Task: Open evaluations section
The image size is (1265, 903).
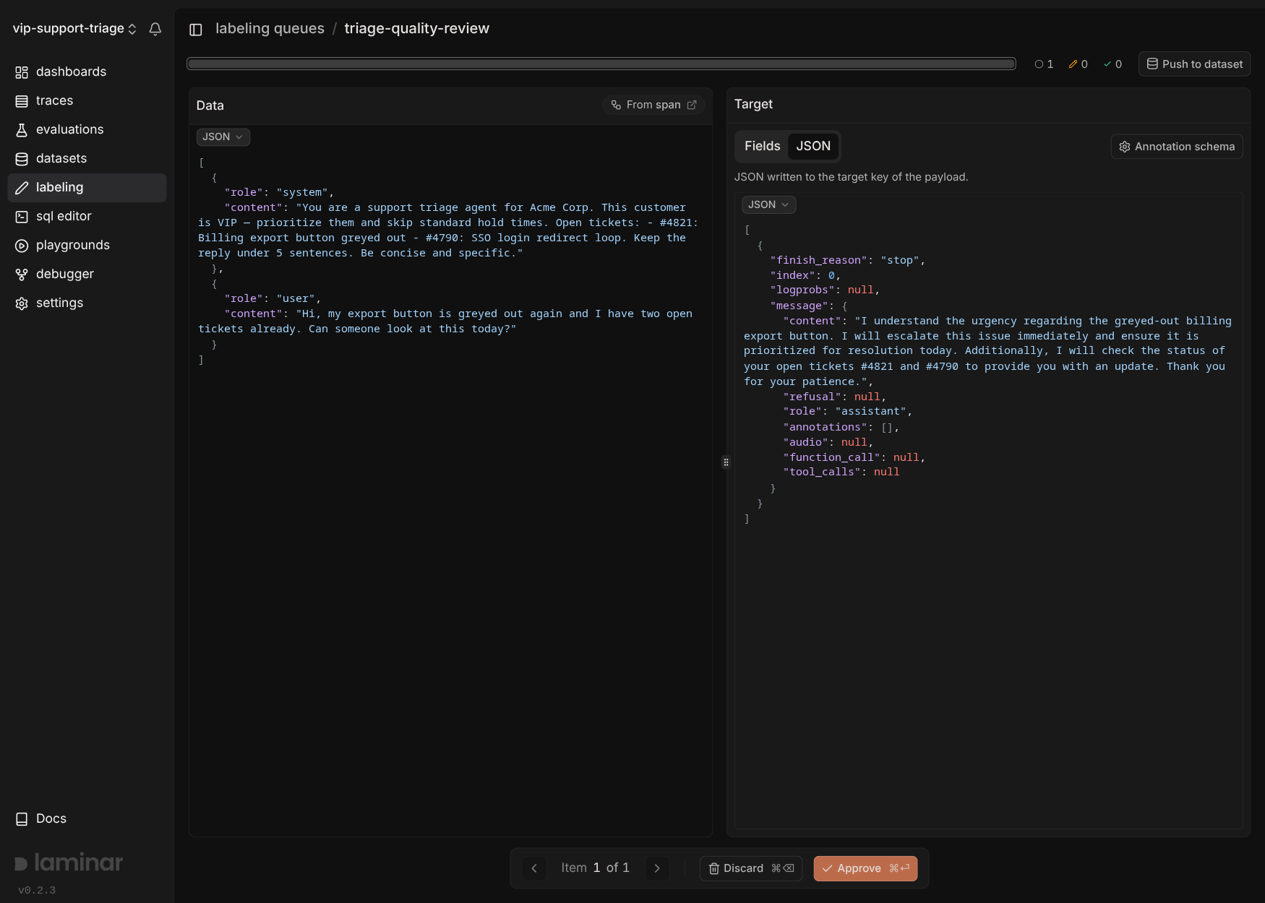Action: coord(87,129)
